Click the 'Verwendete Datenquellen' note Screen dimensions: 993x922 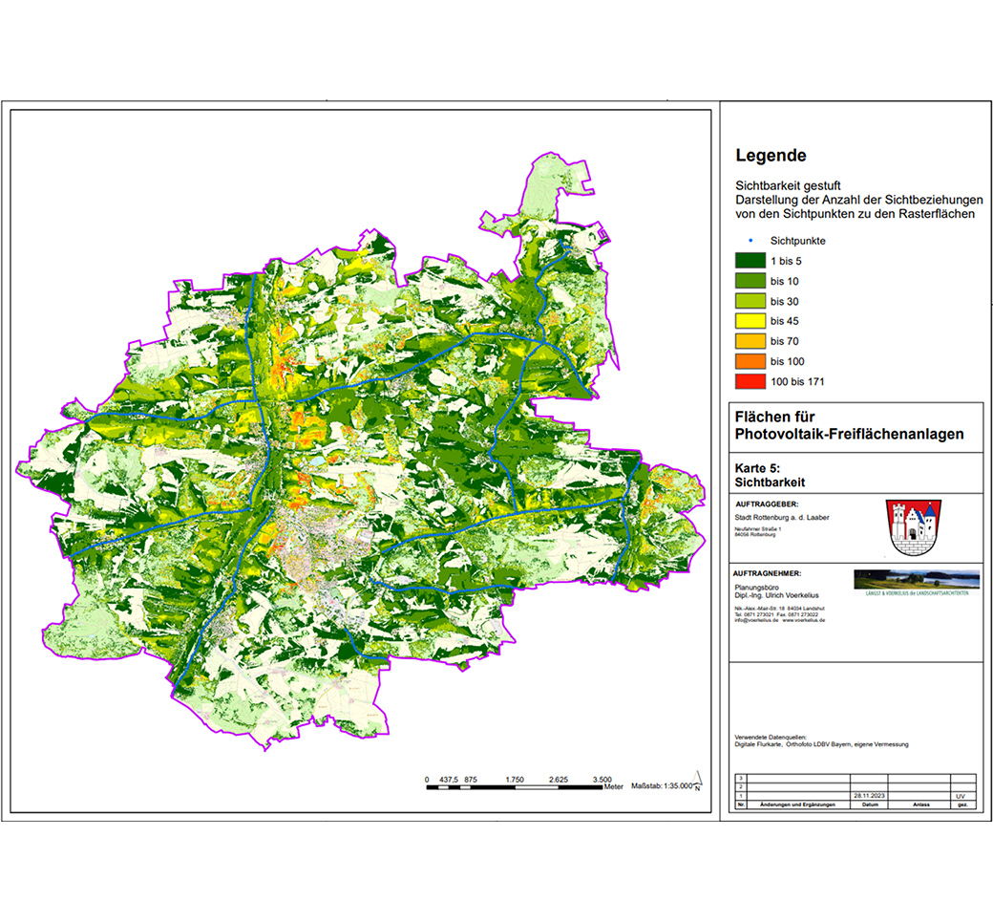pyautogui.click(x=821, y=740)
